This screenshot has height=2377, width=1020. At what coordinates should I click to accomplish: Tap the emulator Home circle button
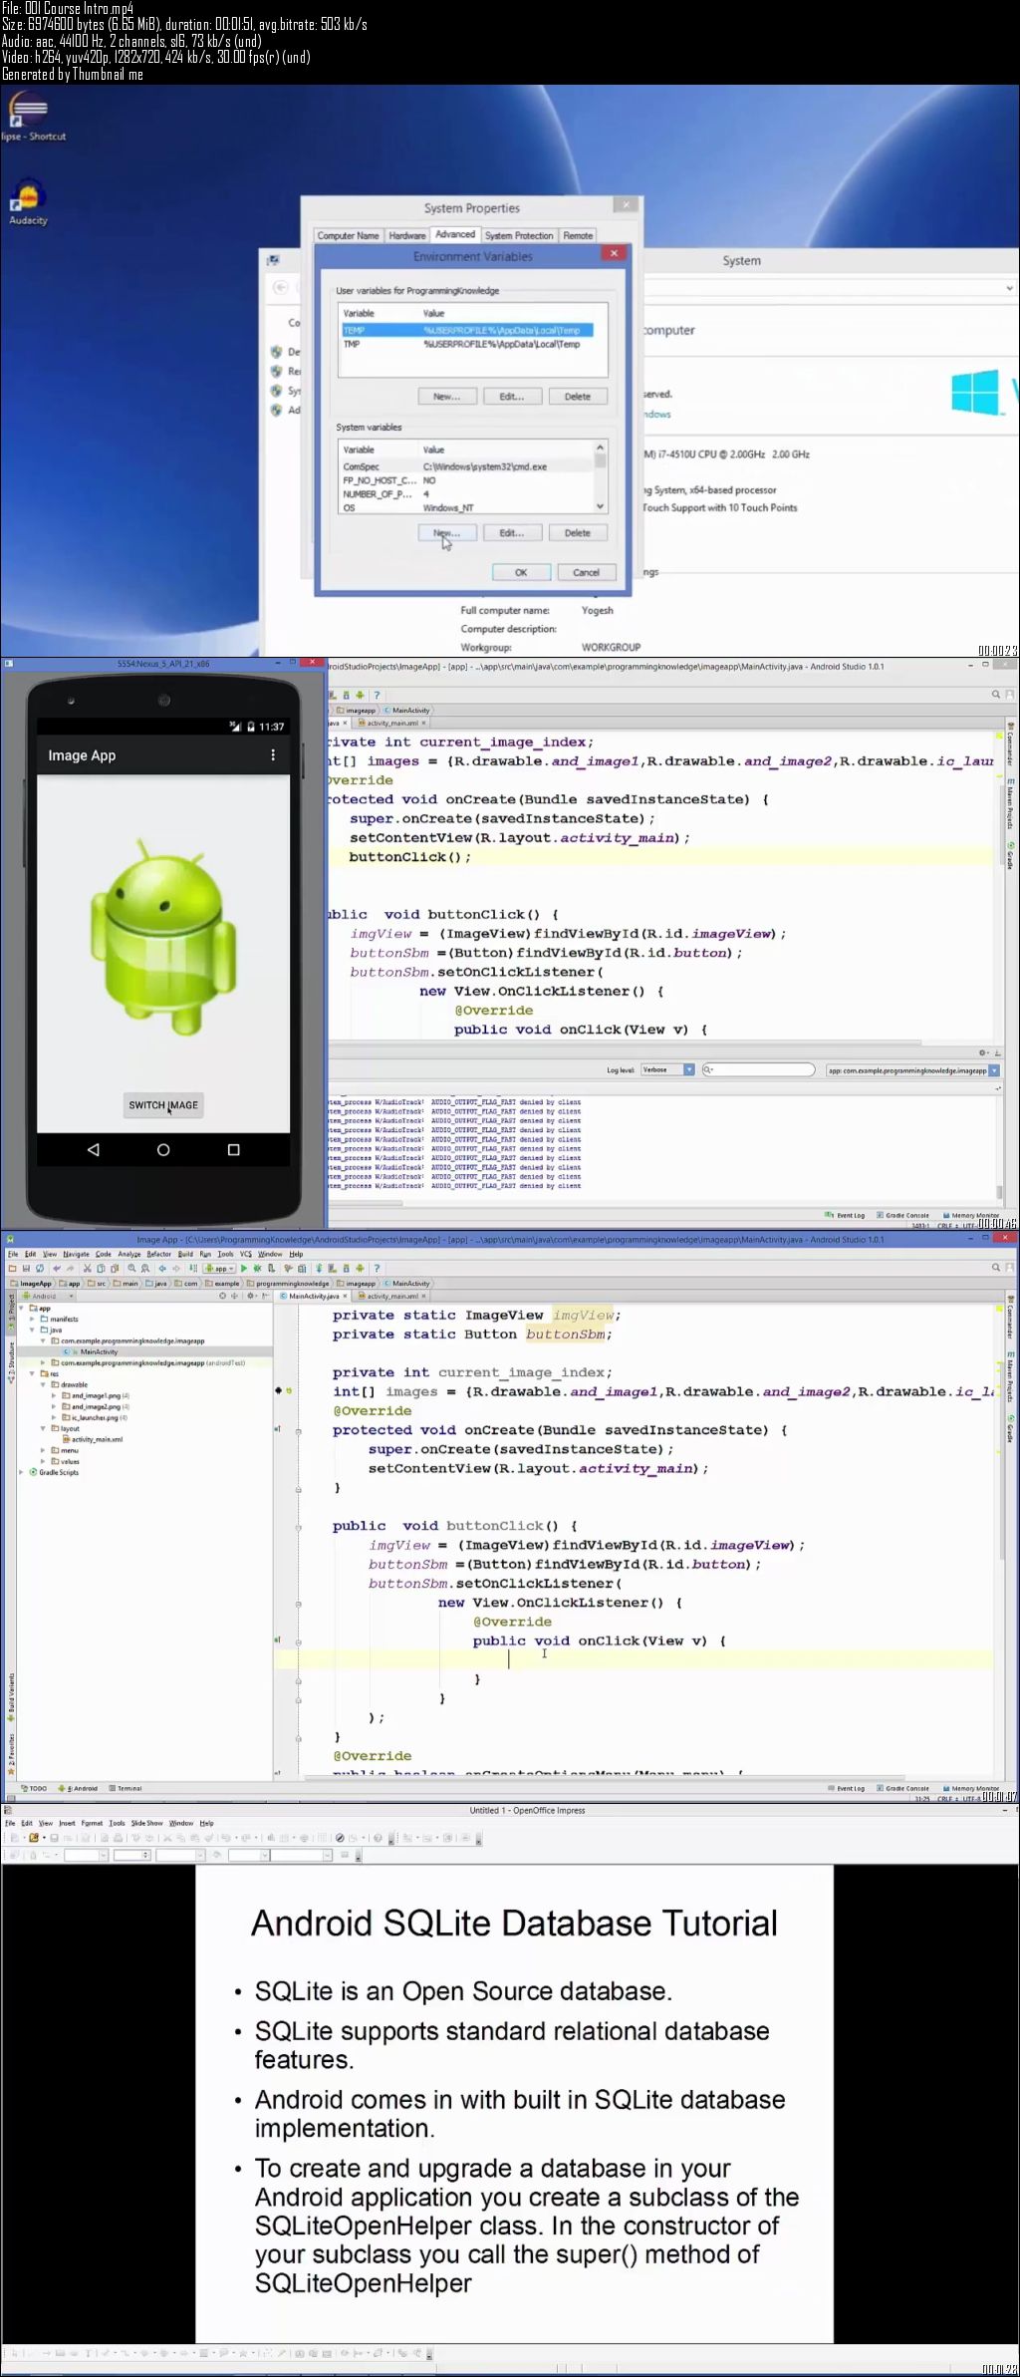pyautogui.click(x=163, y=1149)
